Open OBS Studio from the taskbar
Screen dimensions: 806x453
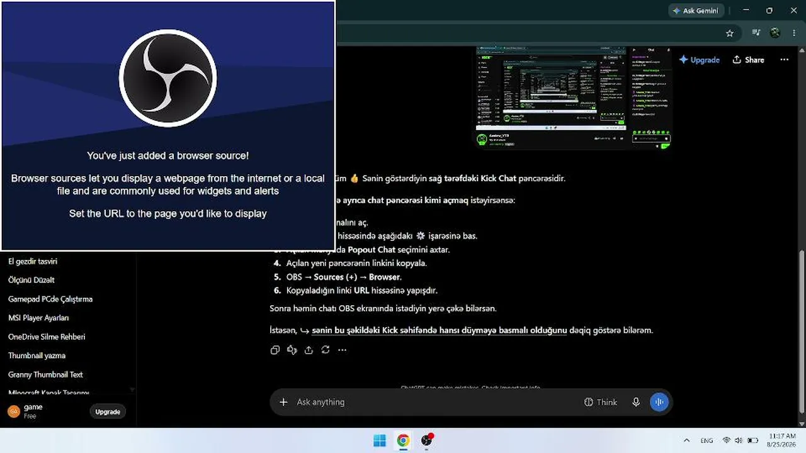pos(427,440)
